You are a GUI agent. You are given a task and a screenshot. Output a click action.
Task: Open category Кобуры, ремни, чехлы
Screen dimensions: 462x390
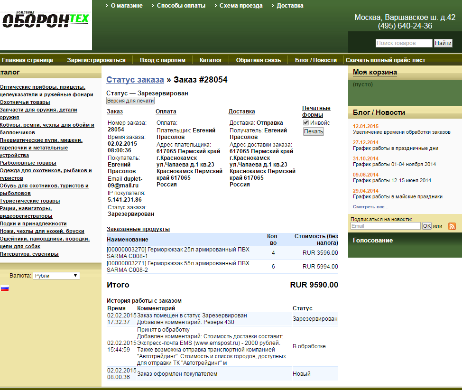[47, 129]
